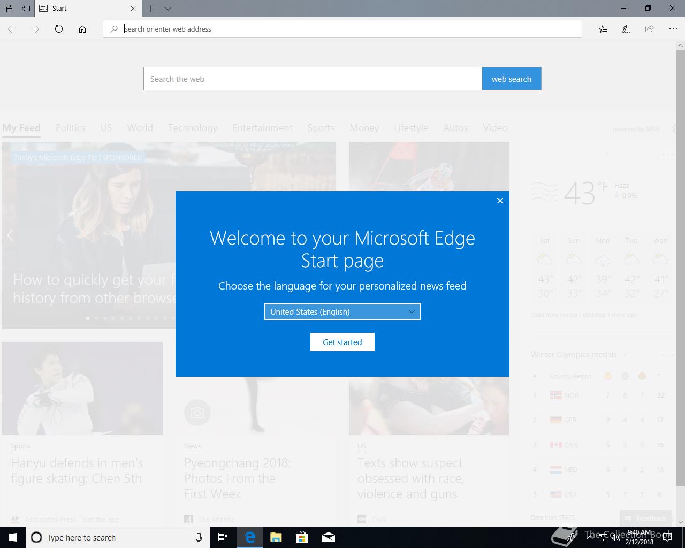The height and width of the screenshot is (548, 685).
Task: Click the Search the web box
Action: point(313,79)
